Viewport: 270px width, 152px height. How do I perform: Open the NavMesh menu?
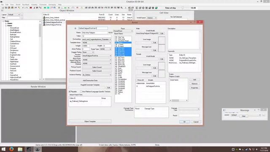26,5
